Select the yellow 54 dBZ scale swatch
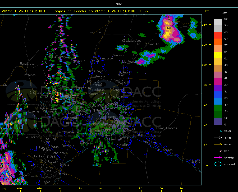This screenshot has width=238, height=192. click(218, 55)
